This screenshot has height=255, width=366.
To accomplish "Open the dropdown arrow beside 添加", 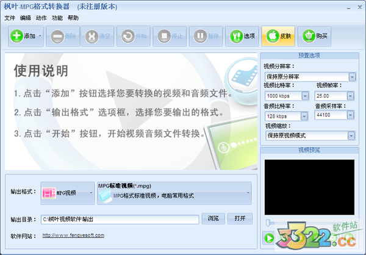I will click(40, 36).
